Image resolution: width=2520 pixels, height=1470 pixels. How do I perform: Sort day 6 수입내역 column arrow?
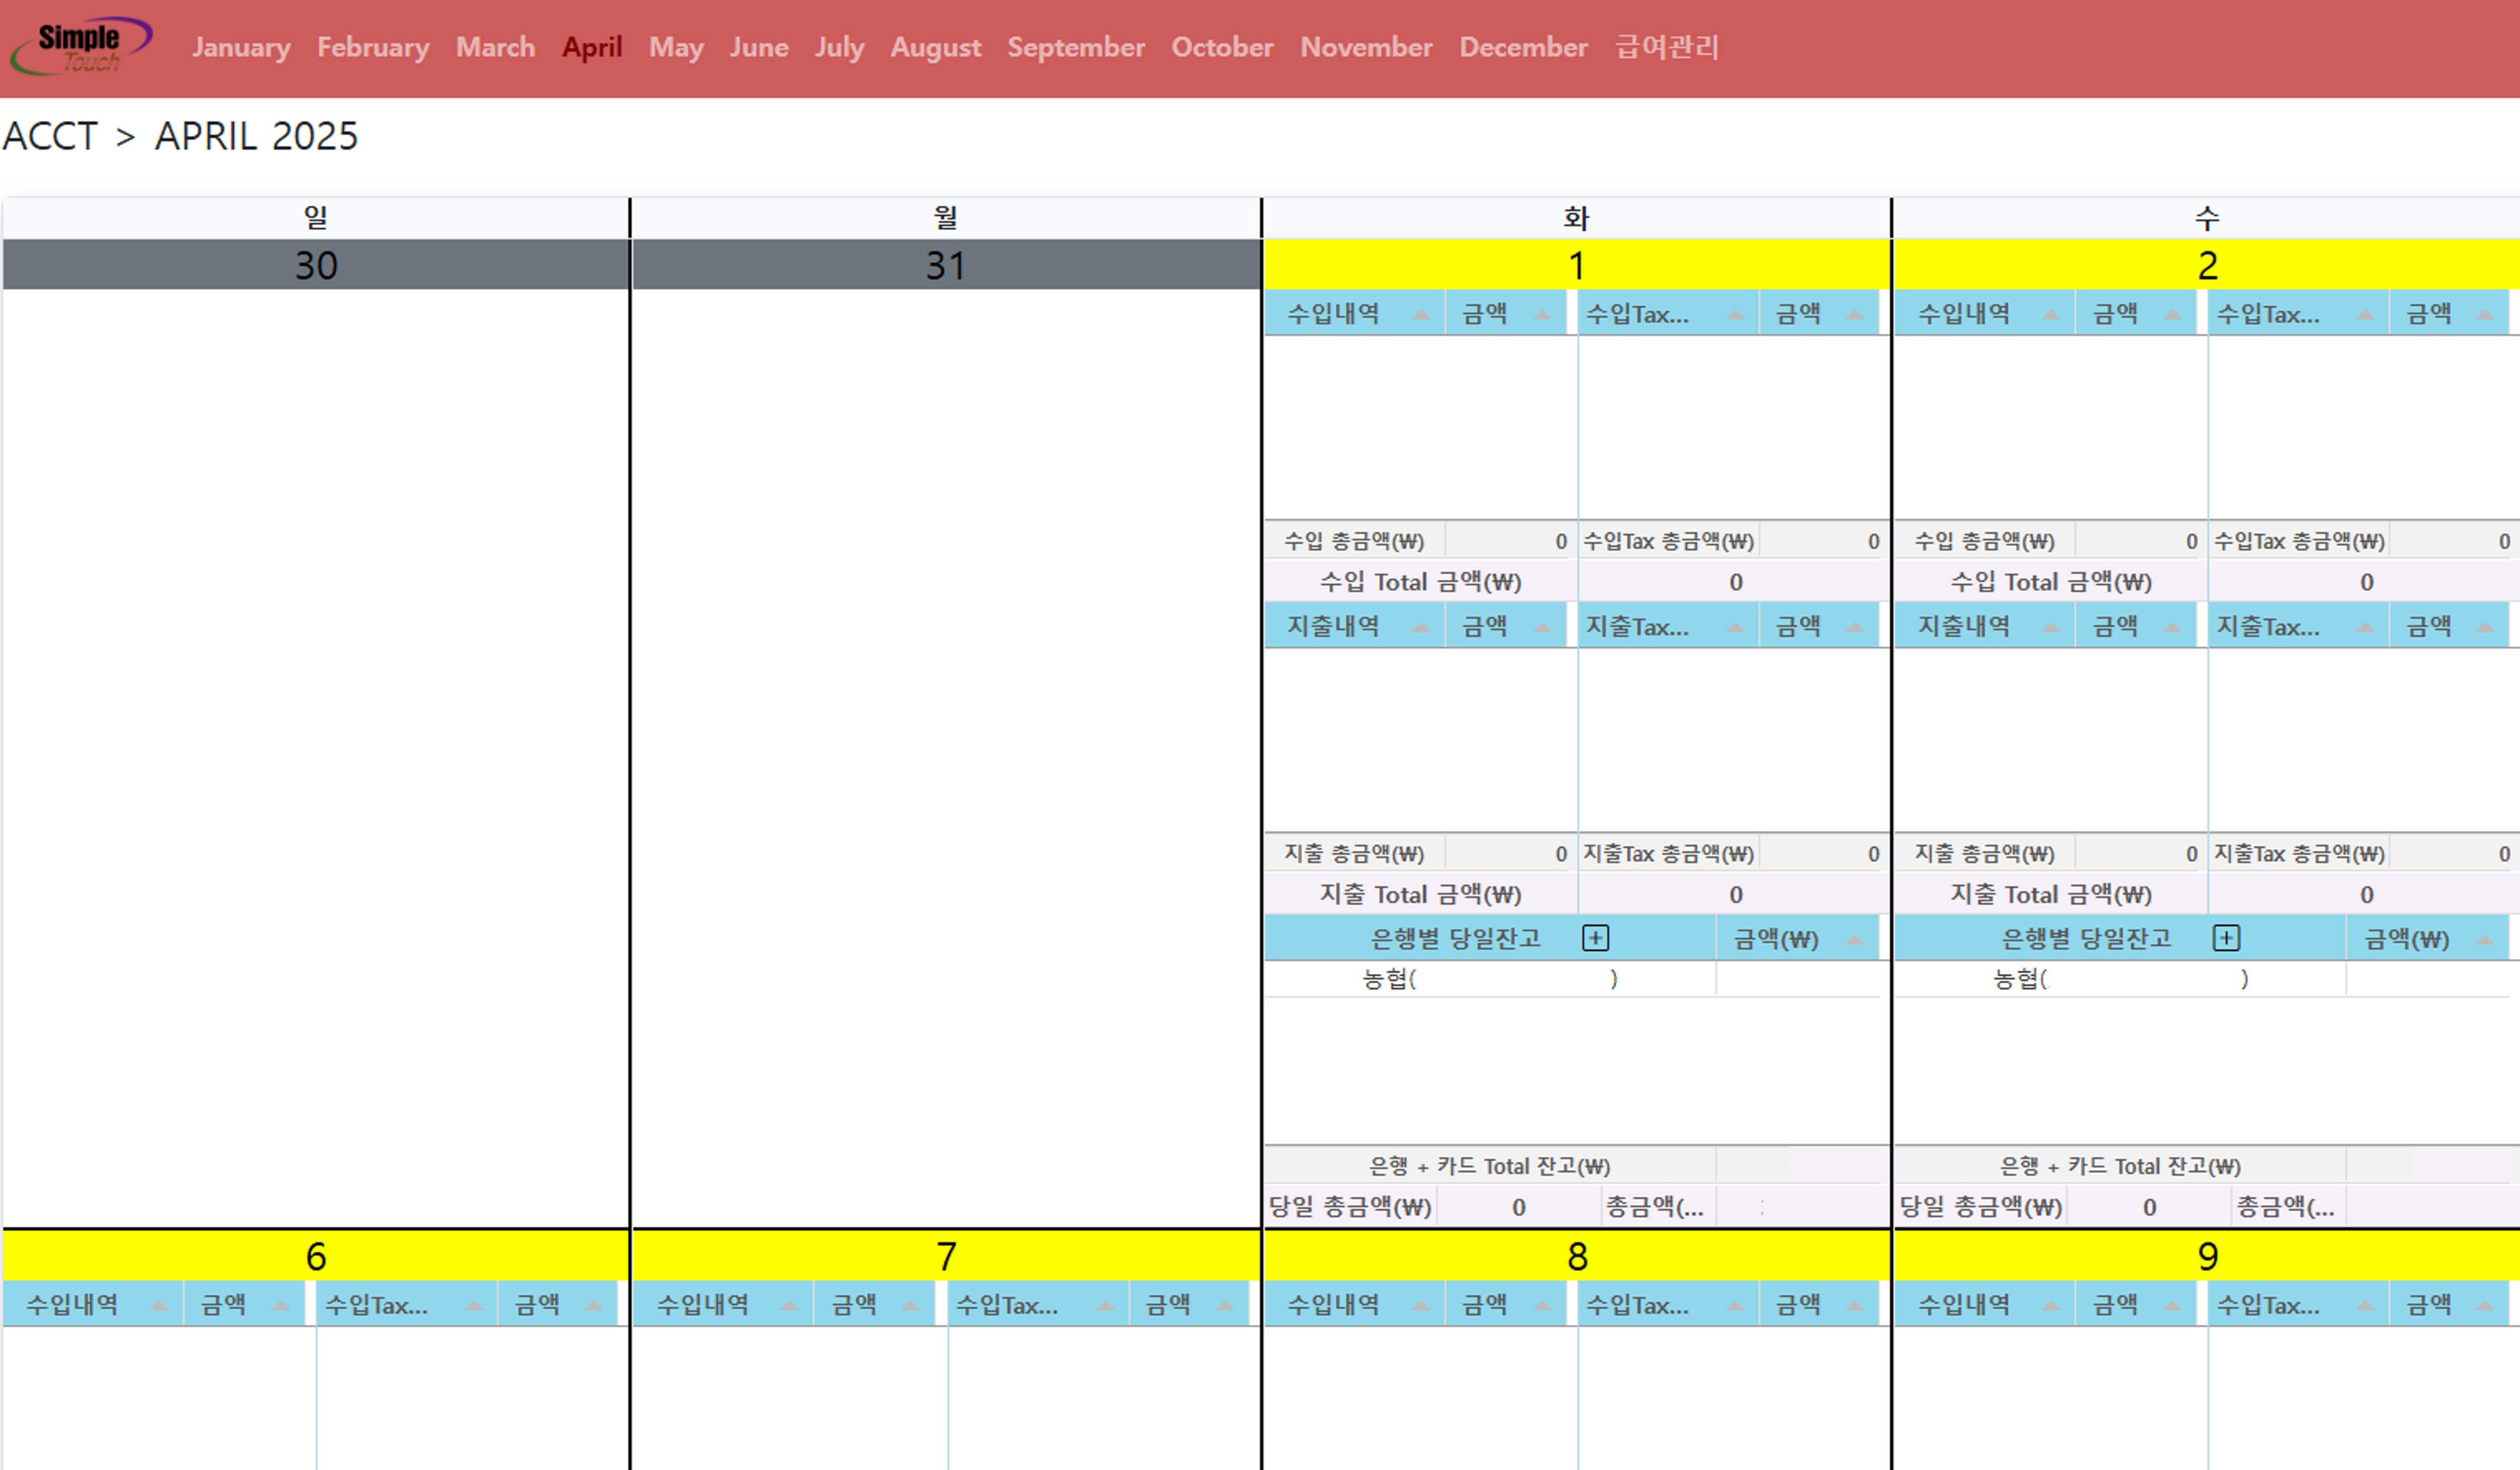[159, 1306]
